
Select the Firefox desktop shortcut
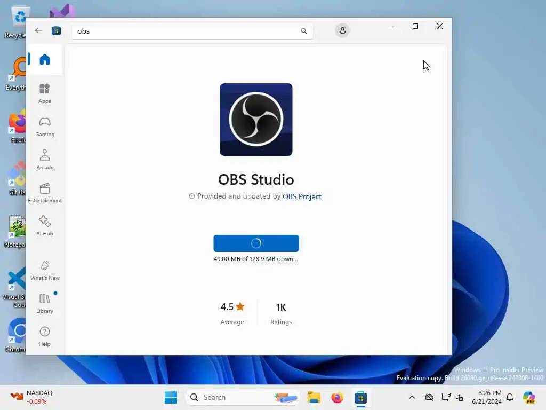[16, 127]
